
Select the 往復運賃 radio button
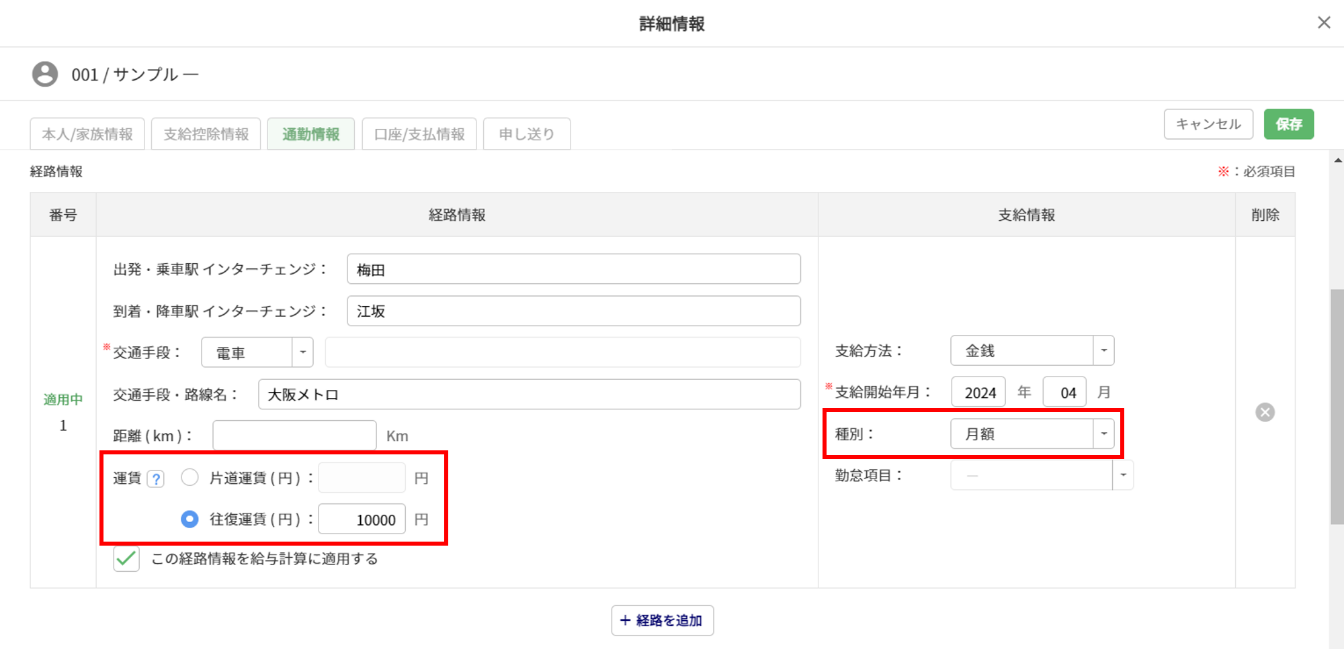(x=190, y=519)
